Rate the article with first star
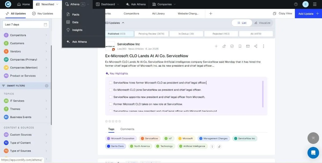322x163 pixels. (x=107, y=121)
